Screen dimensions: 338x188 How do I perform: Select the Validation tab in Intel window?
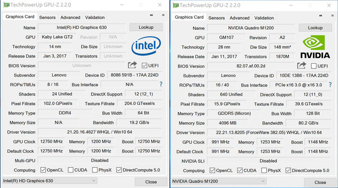pyautogui.click(x=95, y=17)
